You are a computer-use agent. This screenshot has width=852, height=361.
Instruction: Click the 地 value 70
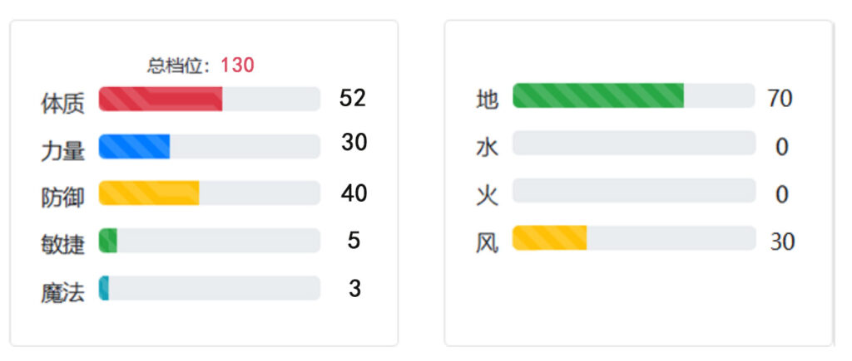point(780,99)
